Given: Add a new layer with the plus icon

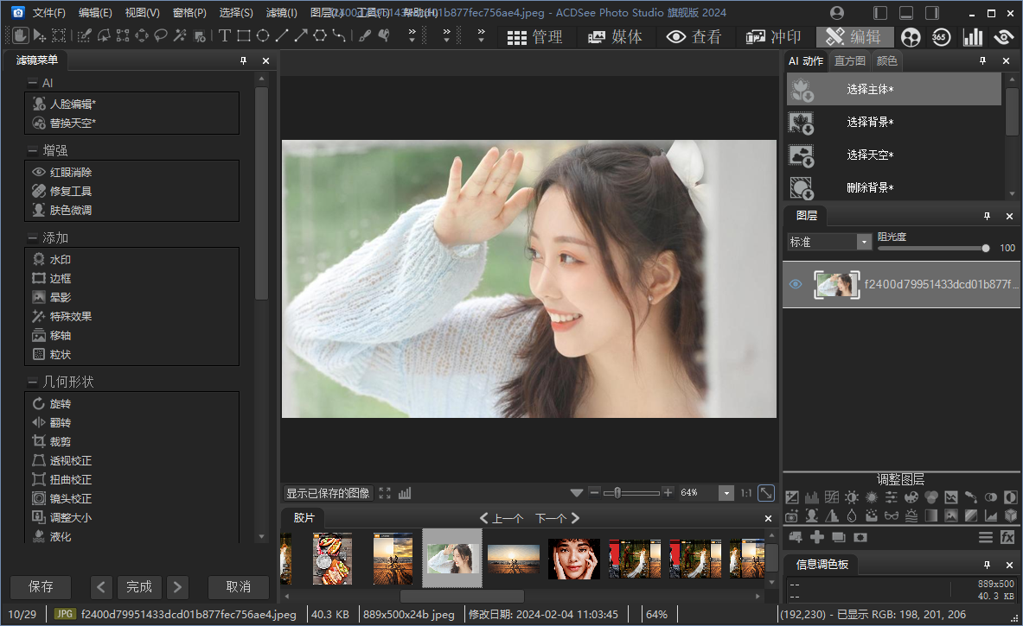Looking at the screenshot, I should pyautogui.click(x=815, y=536).
